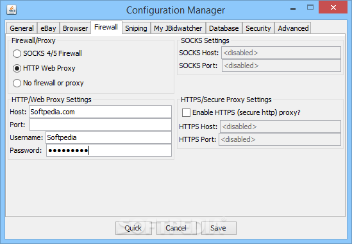Click the 'Password:' label
This screenshot has width=352, height=244.
26,150
